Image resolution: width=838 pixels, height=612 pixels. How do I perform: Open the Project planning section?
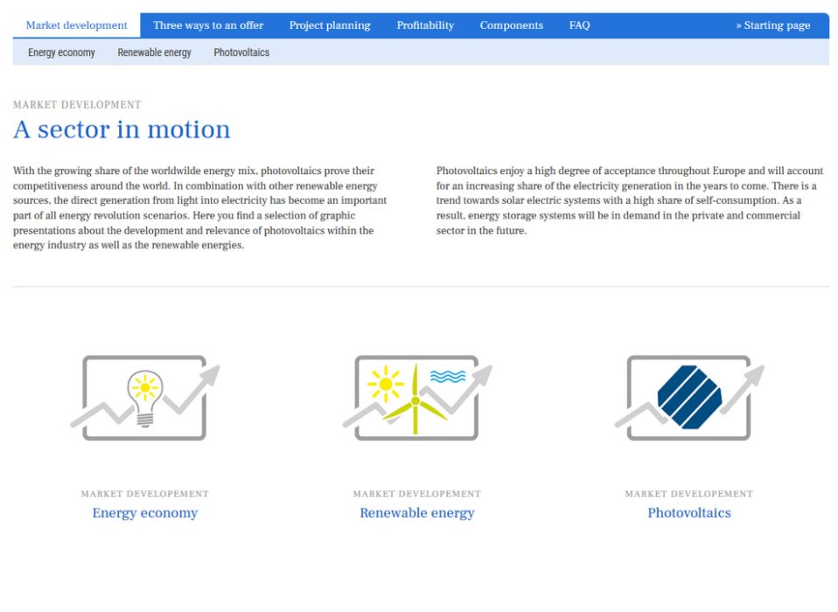[x=330, y=25]
